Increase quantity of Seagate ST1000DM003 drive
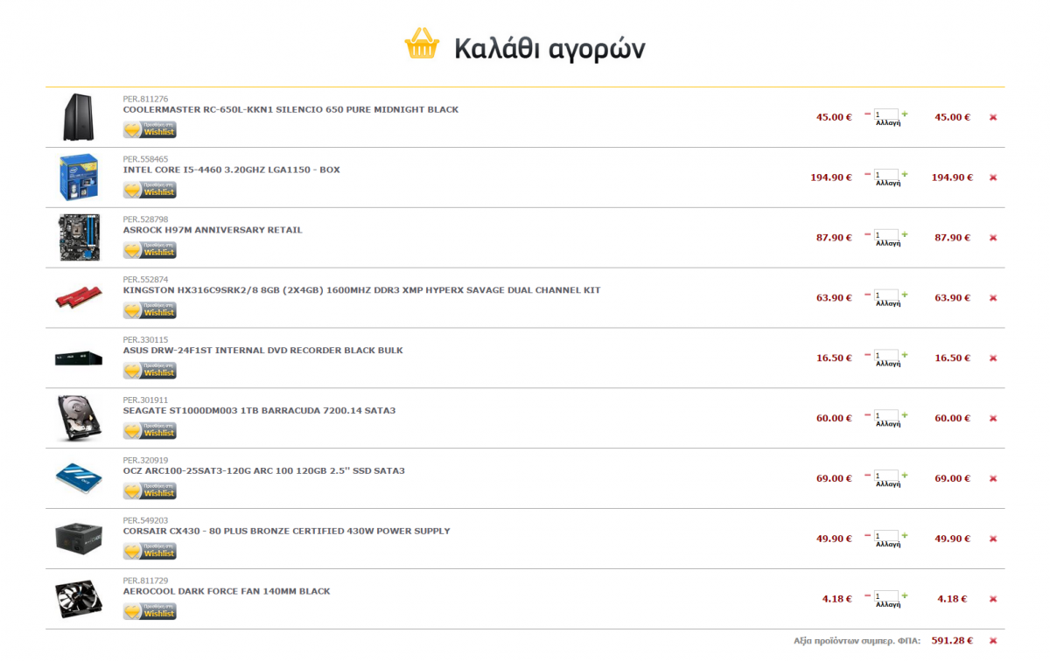 click(x=905, y=415)
